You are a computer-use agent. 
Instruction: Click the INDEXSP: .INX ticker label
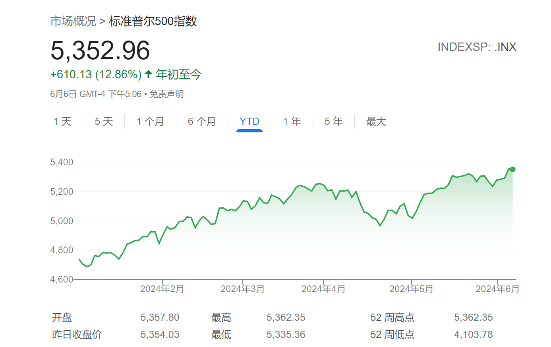[476, 47]
